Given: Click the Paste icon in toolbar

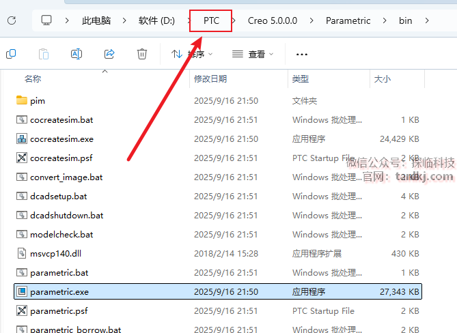Looking at the screenshot, I should (x=44, y=54).
